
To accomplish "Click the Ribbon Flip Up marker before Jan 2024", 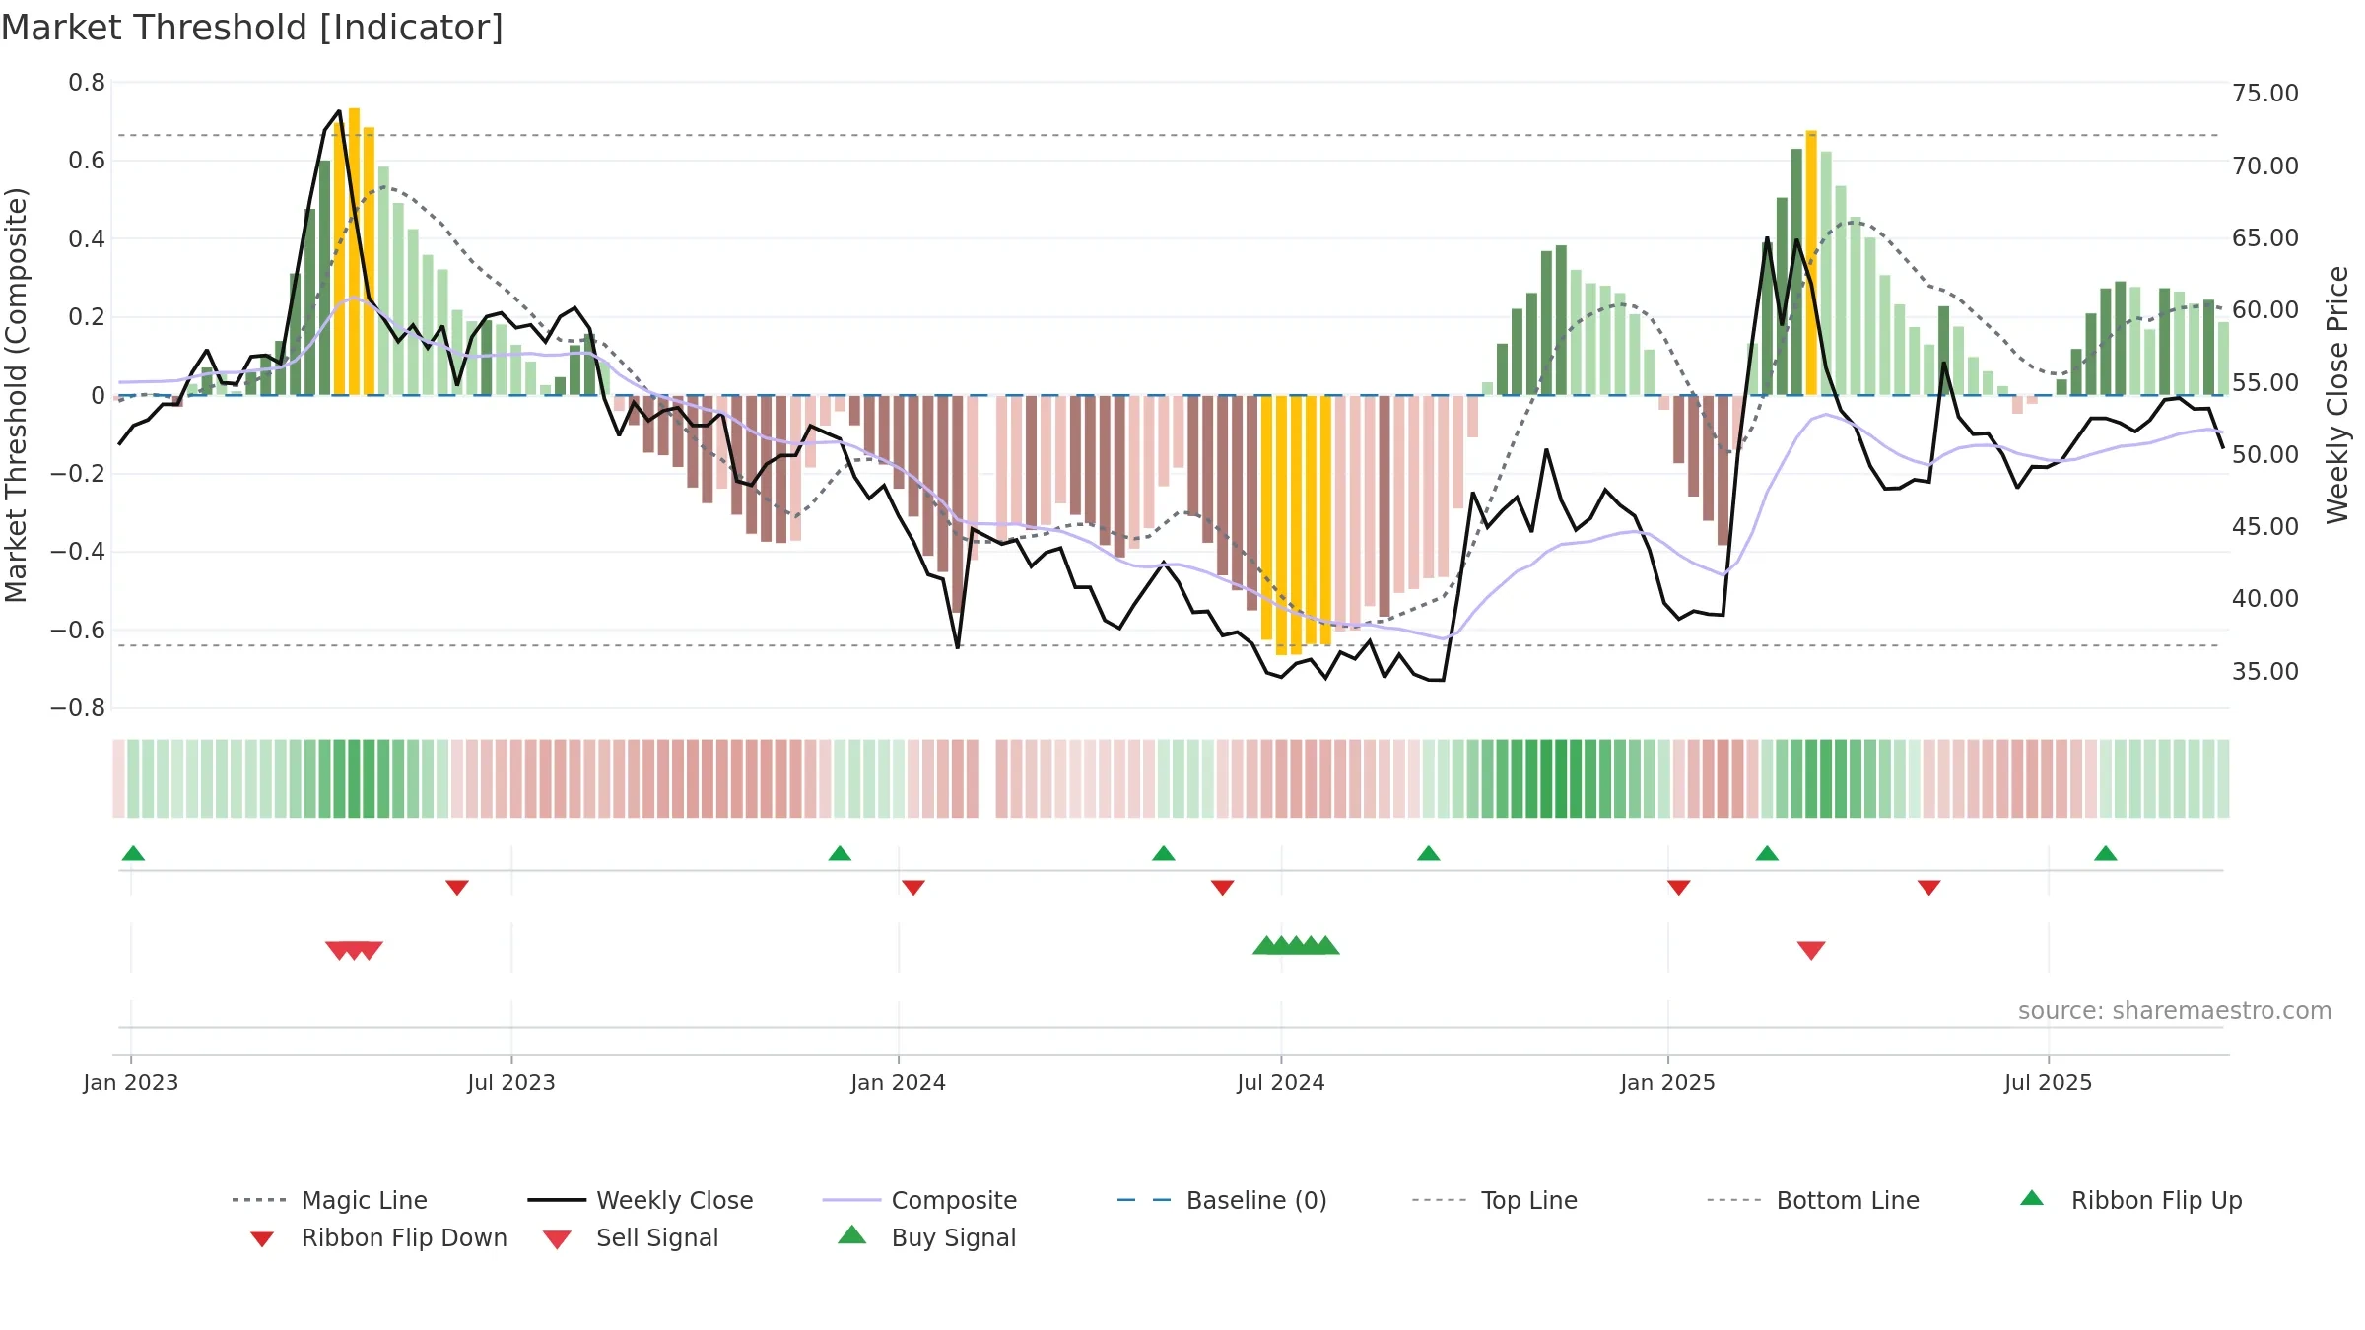I will 840,853.
